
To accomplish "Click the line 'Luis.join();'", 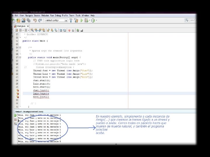I will pos(41,94).
